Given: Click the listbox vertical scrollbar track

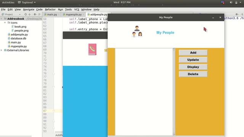Looking at the screenshot, I should pos(174,92).
